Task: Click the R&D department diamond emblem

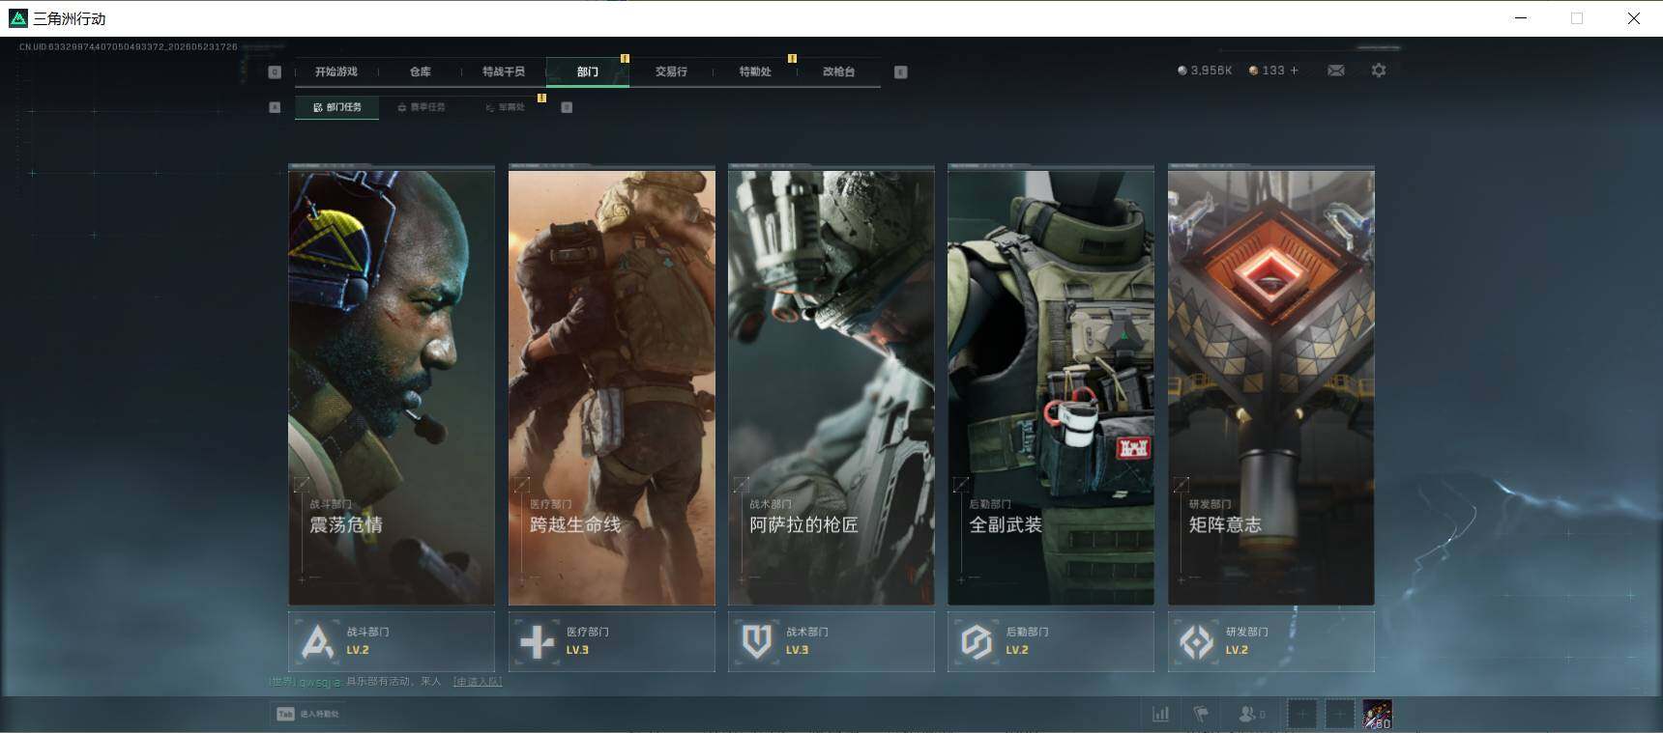Action: coord(1197,641)
